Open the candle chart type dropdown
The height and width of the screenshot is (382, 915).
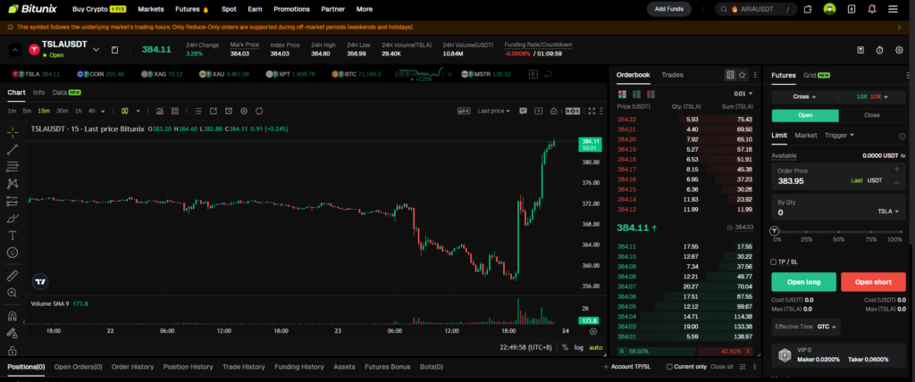click(139, 111)
